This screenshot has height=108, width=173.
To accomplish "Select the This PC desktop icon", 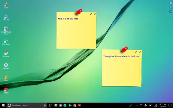I will [6, 17].
